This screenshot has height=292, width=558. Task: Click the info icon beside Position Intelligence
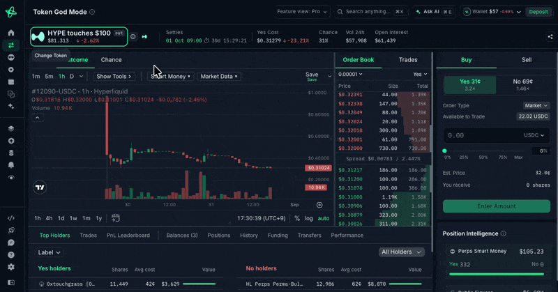[503, 233]
